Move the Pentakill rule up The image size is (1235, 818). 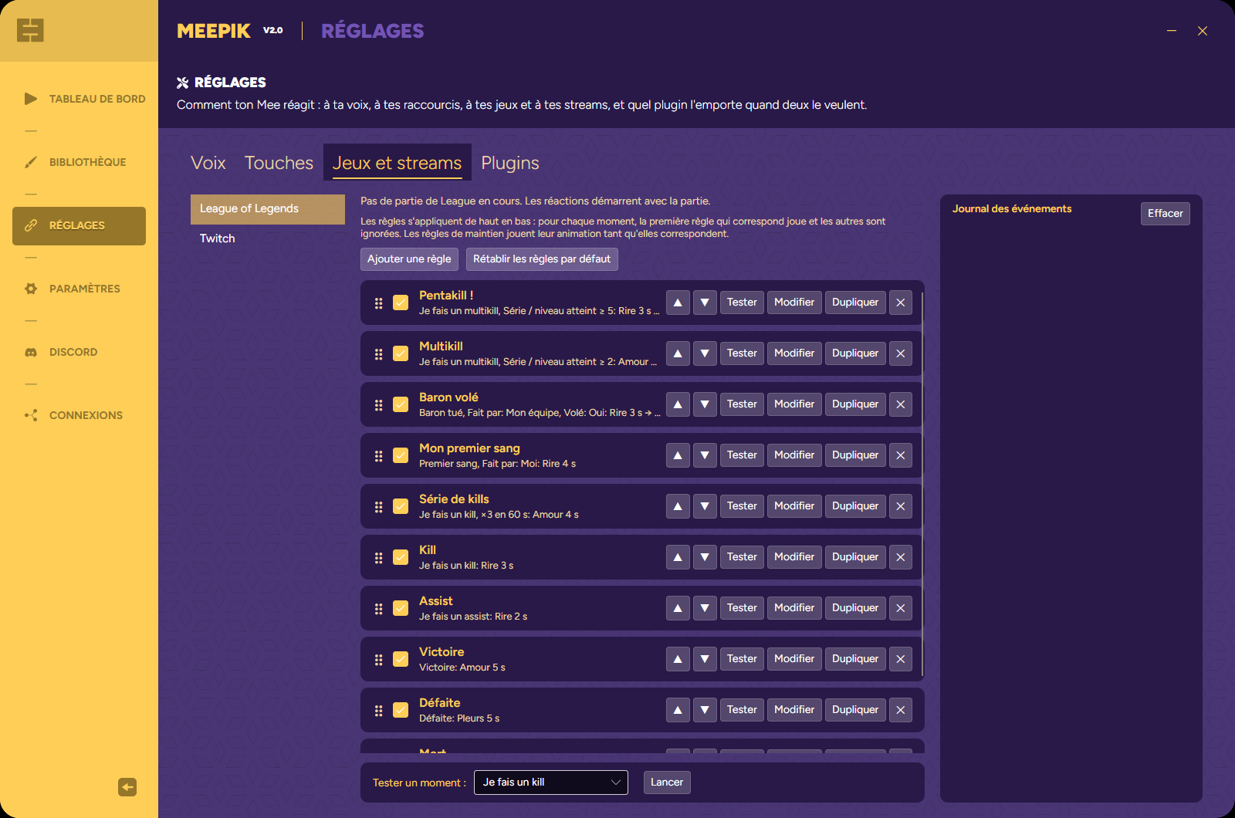[x=678, y=303]
